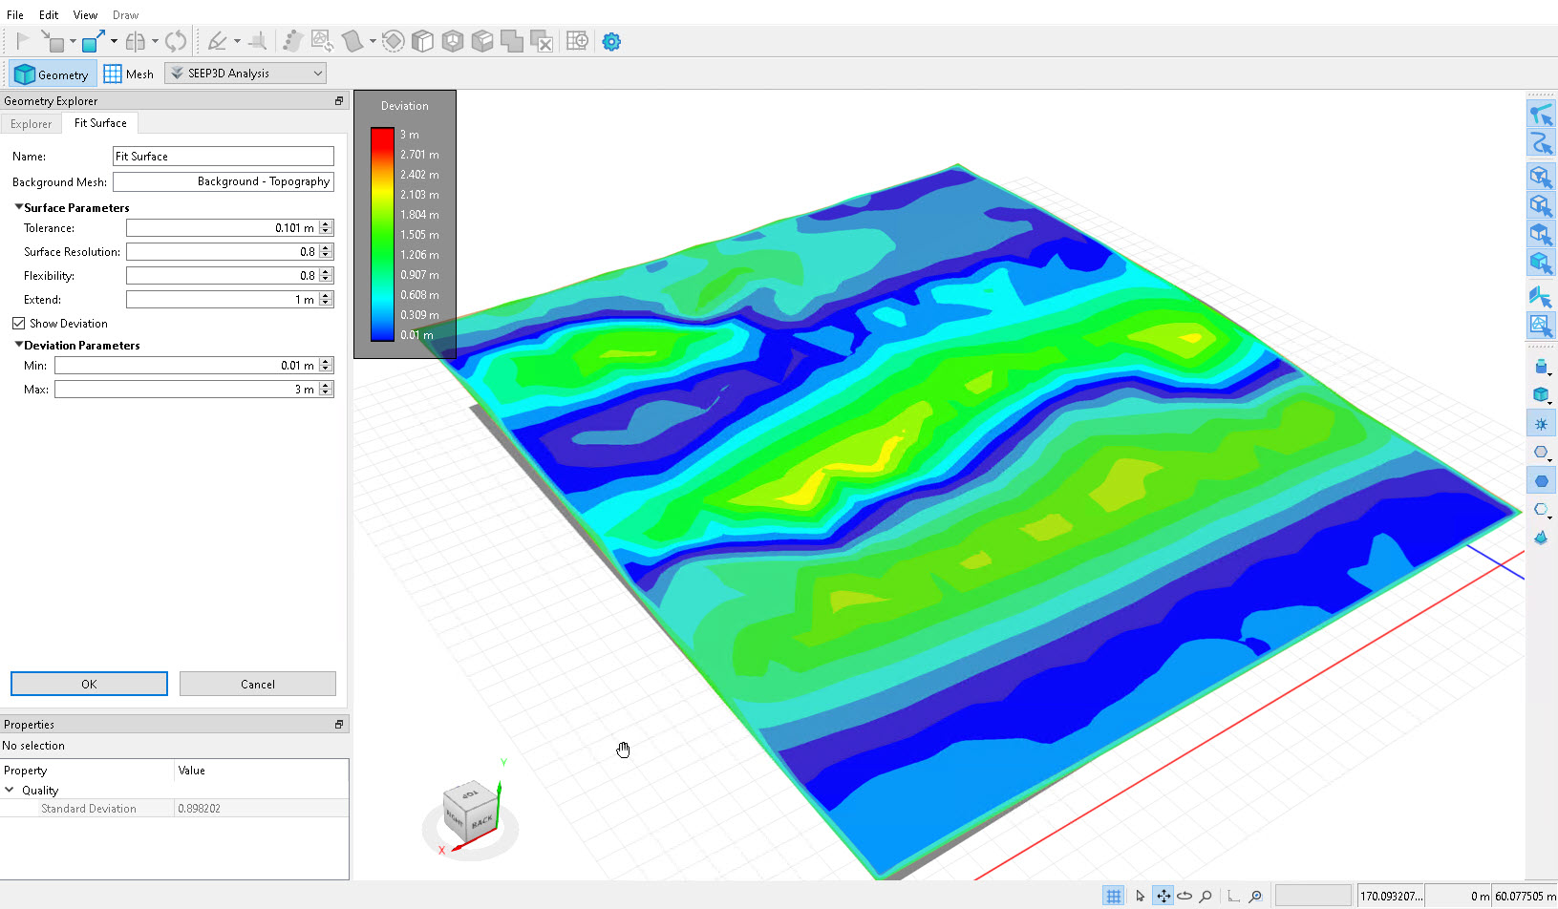1558x909 pixels.
Task: Select the arrow pointer tool
Action: (x=1140, y=896)
